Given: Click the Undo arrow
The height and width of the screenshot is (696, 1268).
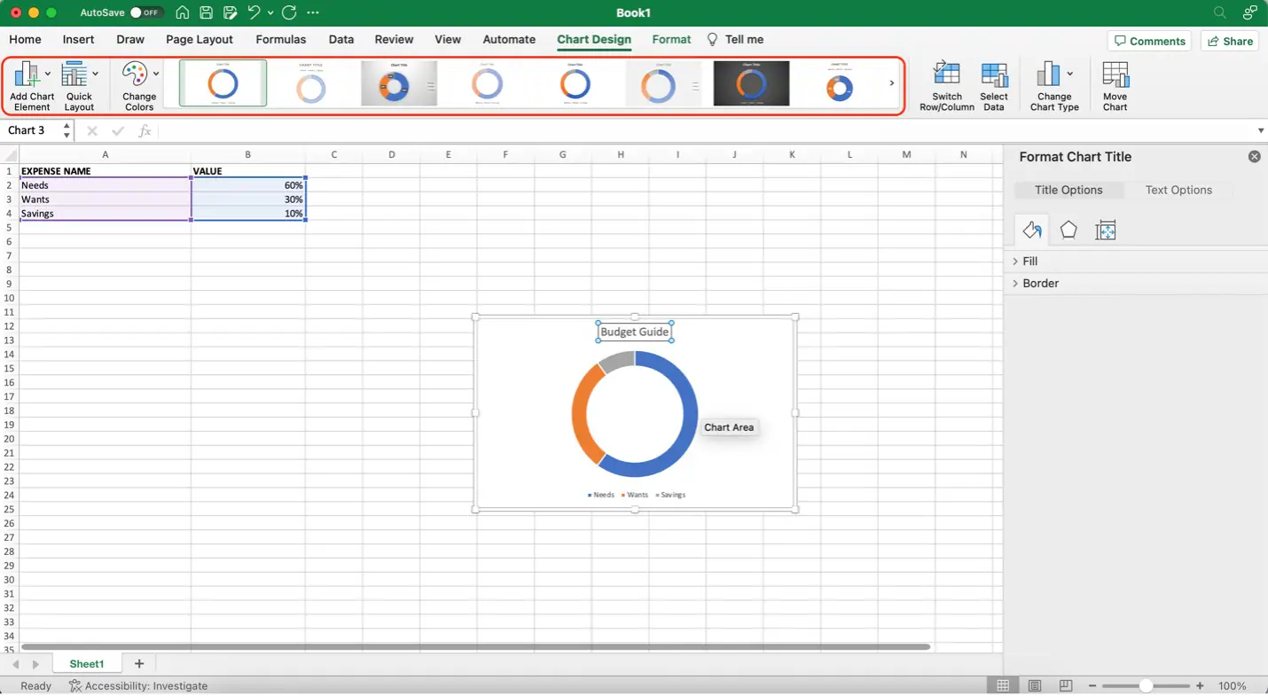Looking at the screenshot, I should click(254, 12).
